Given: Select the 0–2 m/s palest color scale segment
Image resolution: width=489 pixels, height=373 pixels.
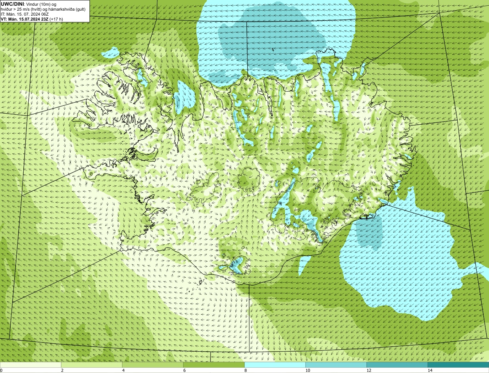Looking at the screenshot, I should point(31,365).
